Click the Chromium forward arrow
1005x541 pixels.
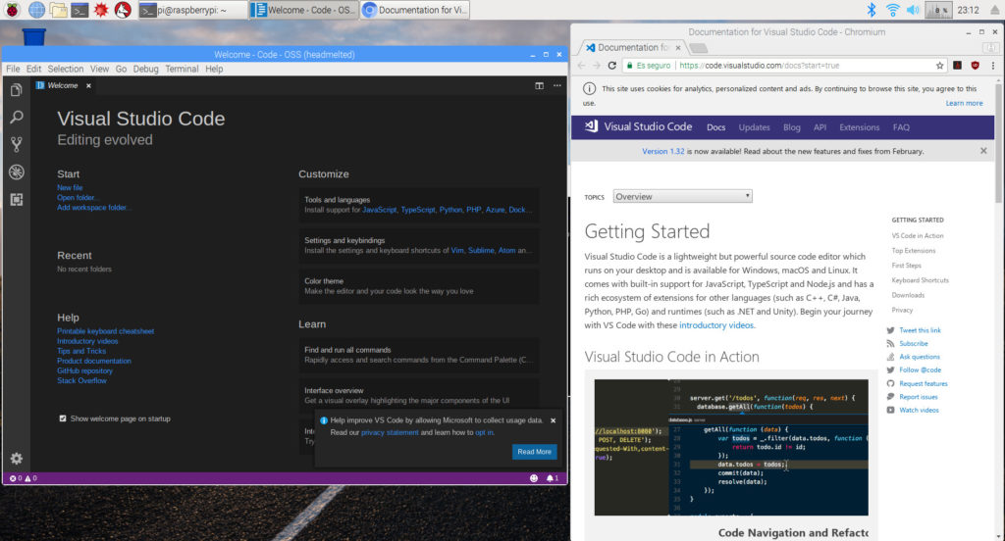tap(597, 66)
